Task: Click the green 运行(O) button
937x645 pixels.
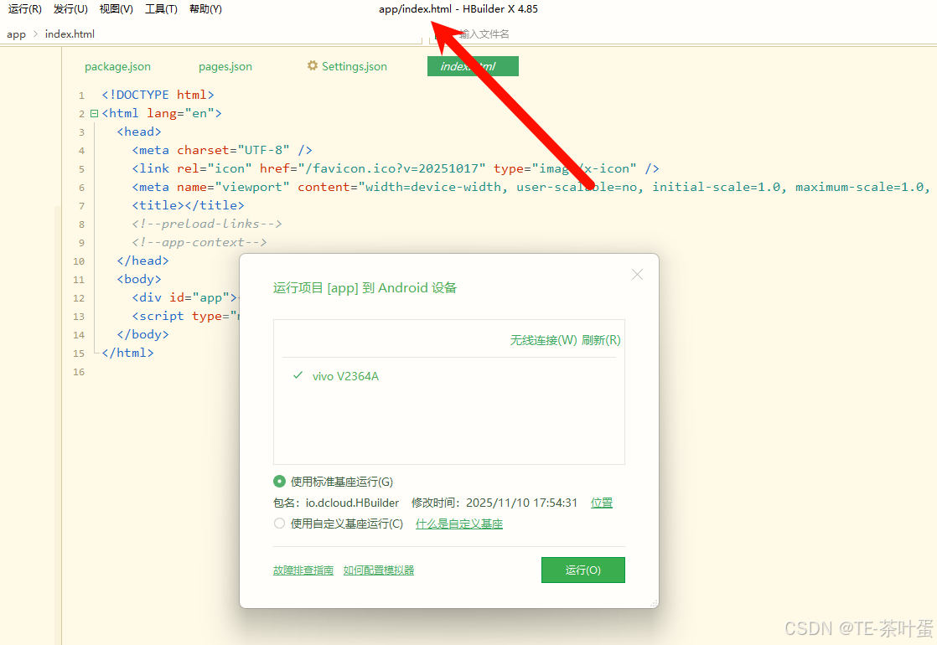Action: (x=582, y=570)
